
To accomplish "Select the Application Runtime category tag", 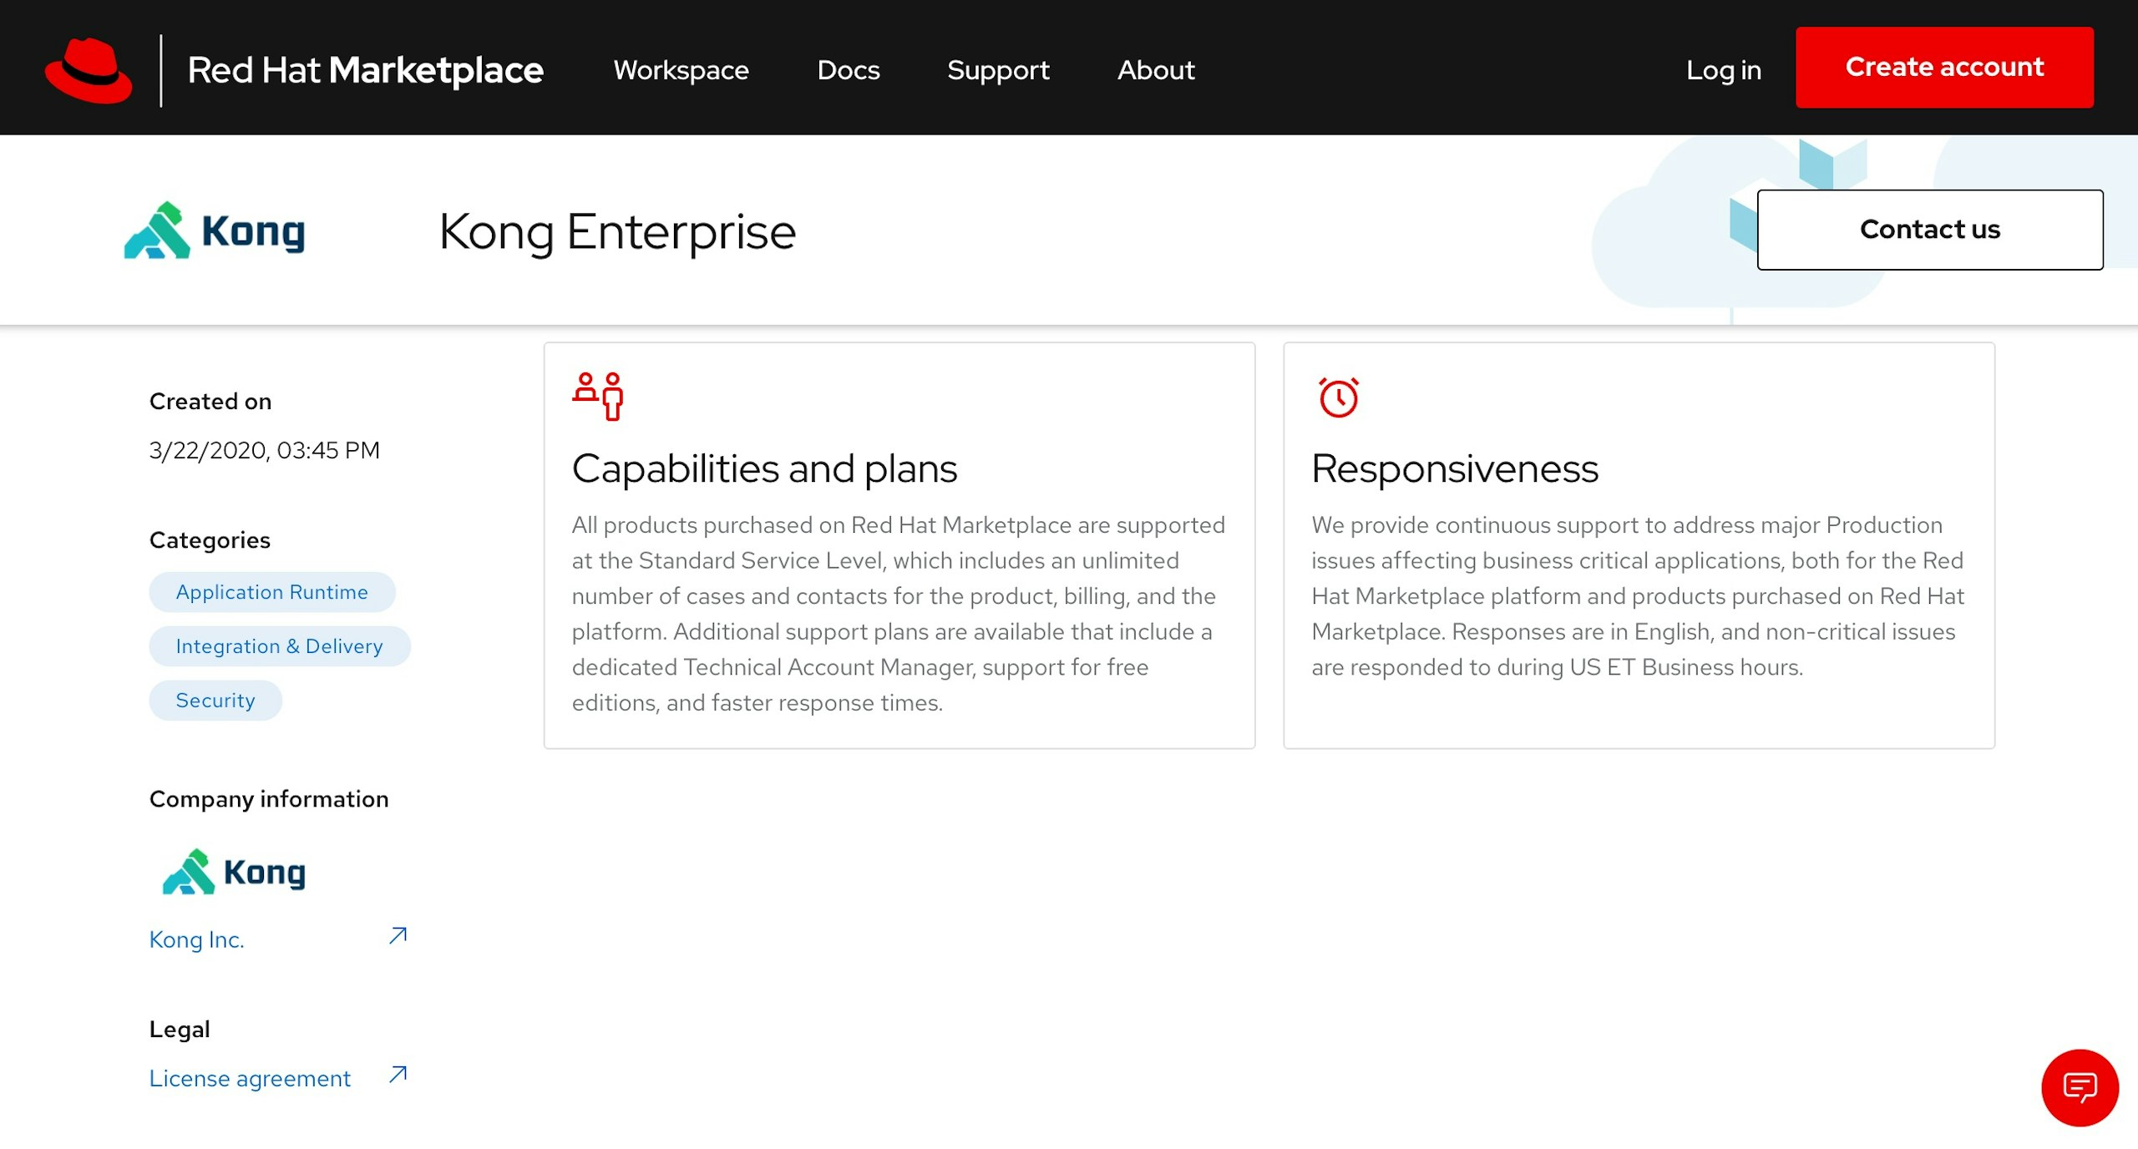I will click(x=271, y=592).
